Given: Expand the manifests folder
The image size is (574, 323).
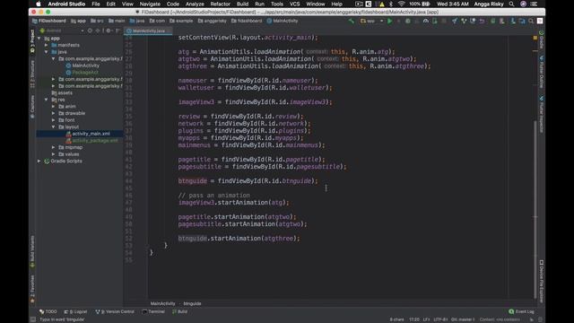Looking at the screenshot, I should click(46, 45).
